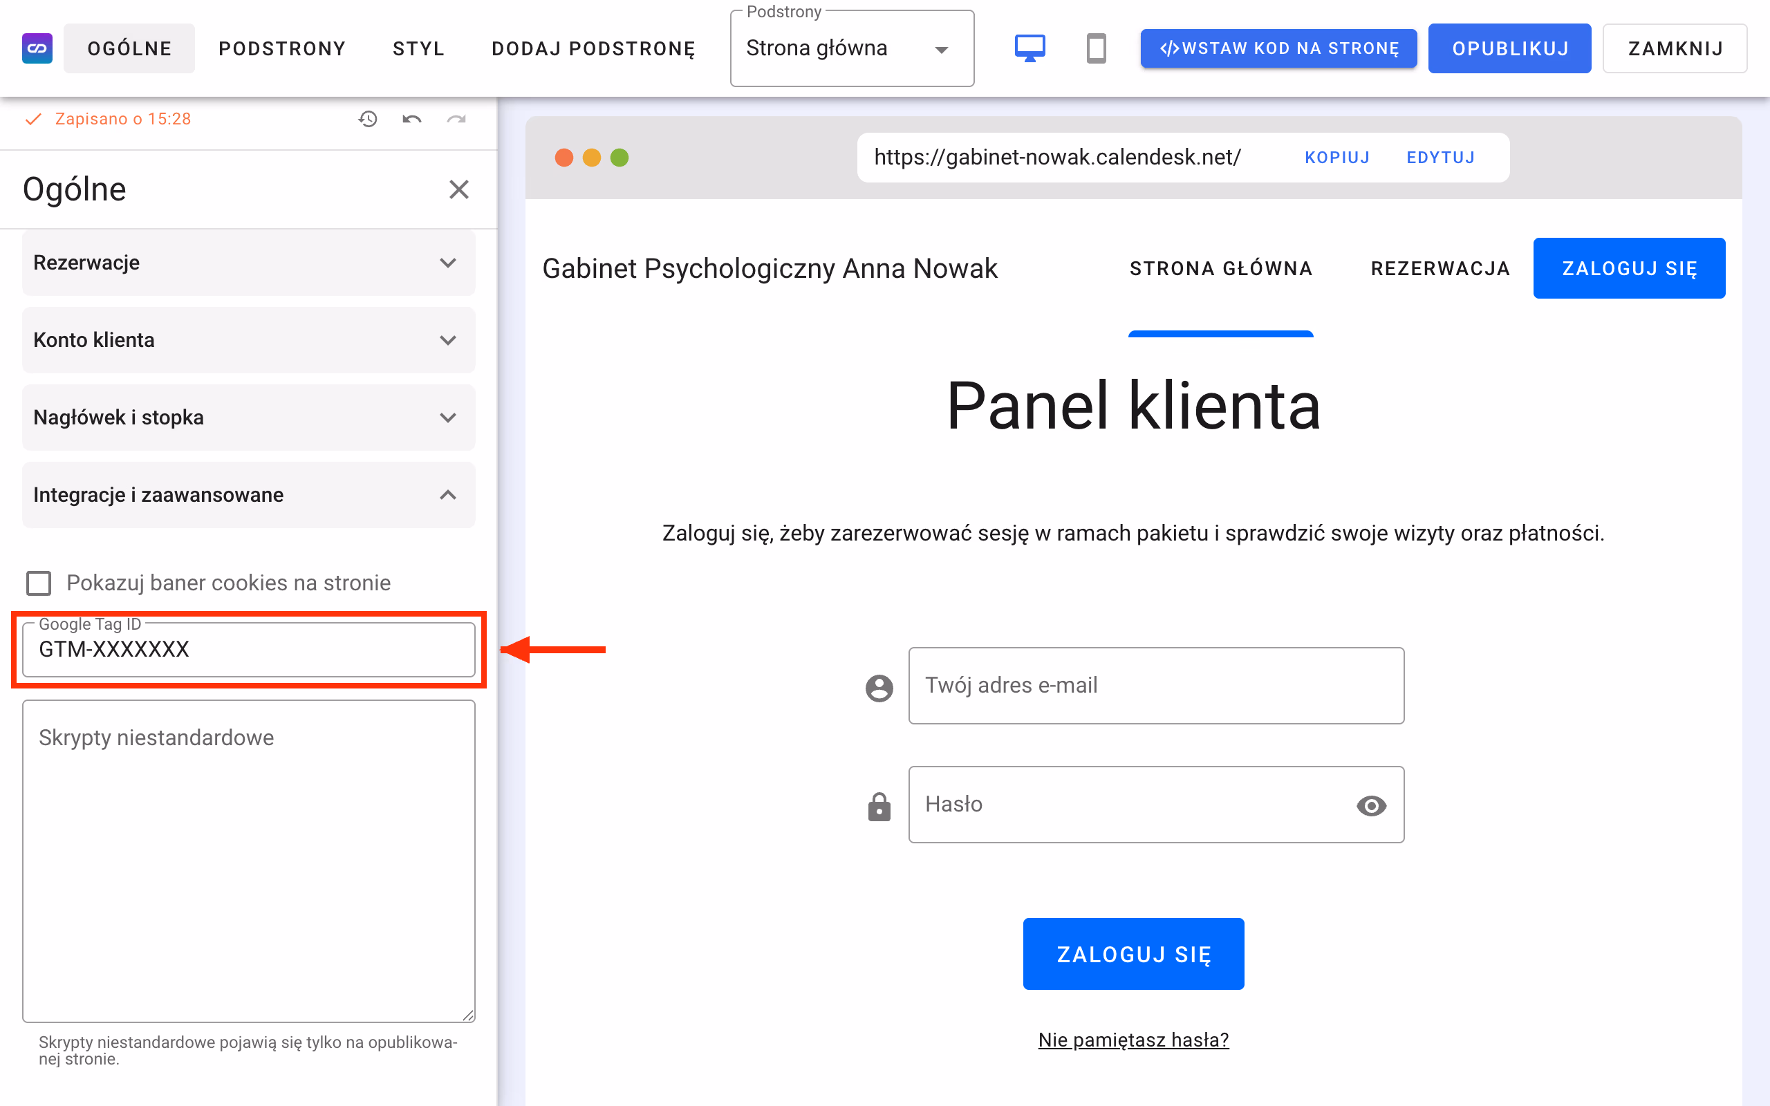This screenshot has height=1106, width=1770.
Task: Click the undo arrow icon
Action: point(412,119)
